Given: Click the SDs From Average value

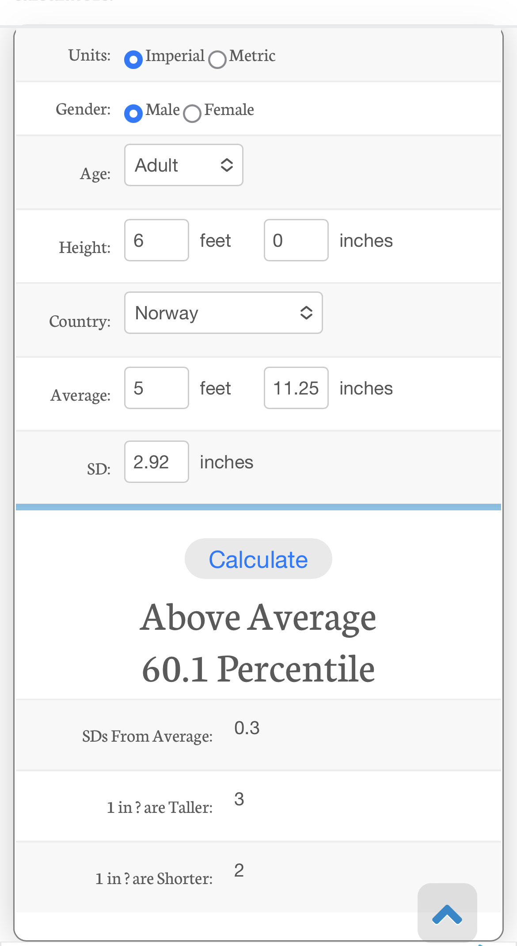Looking at the screenshot, I should [x=247, y=728].
